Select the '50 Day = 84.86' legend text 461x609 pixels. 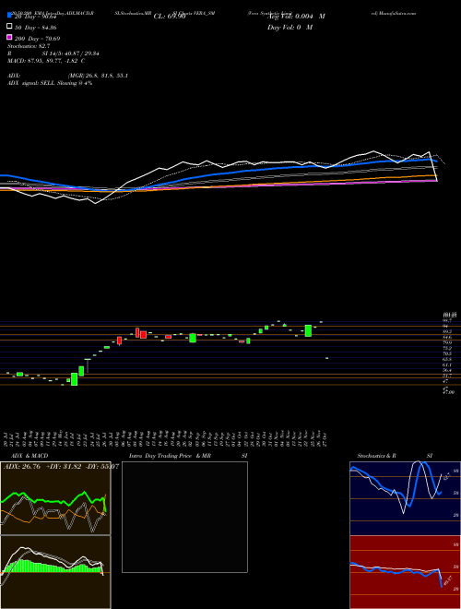point(35,28)
